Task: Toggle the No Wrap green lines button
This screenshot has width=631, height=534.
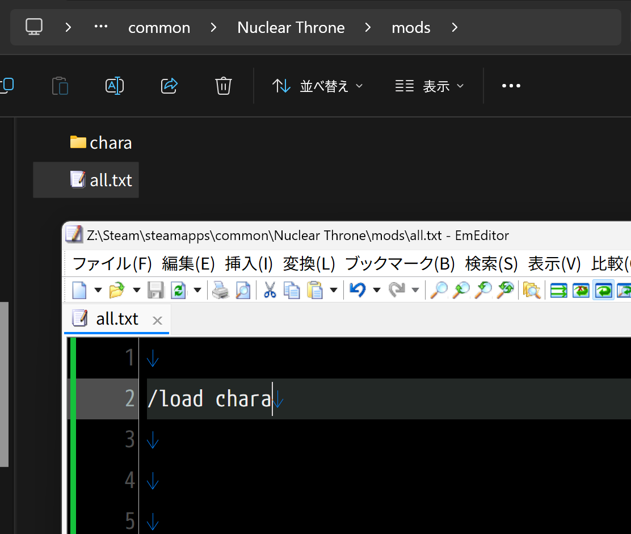Action: coord(559,291)
